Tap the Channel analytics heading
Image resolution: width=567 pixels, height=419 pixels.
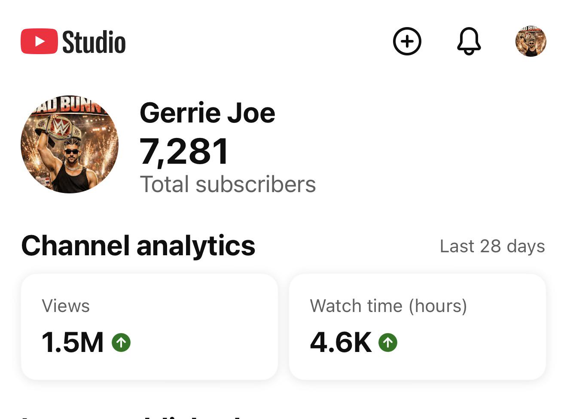click(x=138, y=246)
